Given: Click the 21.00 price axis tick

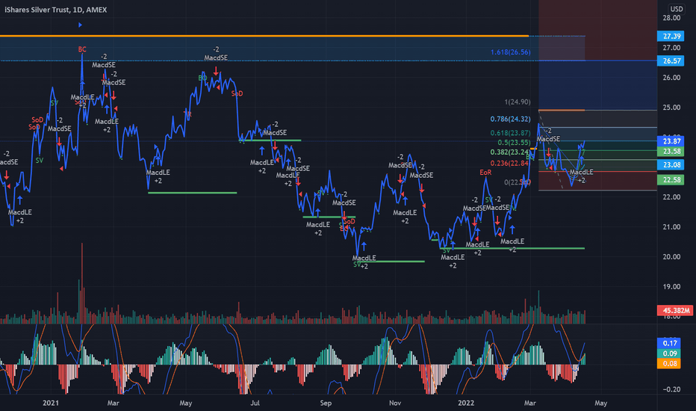Looking at the screenshot, I should point(671,227).
